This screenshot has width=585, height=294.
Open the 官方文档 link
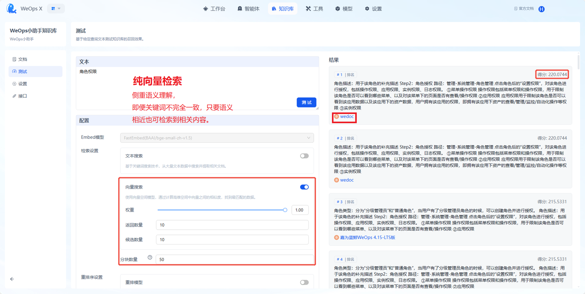pyautogui.click(x=524, y=9)
